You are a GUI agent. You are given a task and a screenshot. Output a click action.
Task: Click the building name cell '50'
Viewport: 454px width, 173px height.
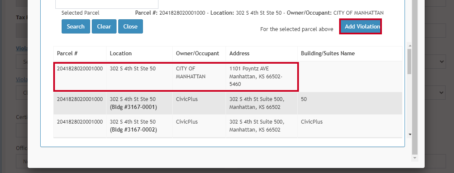tap(350, 103)
